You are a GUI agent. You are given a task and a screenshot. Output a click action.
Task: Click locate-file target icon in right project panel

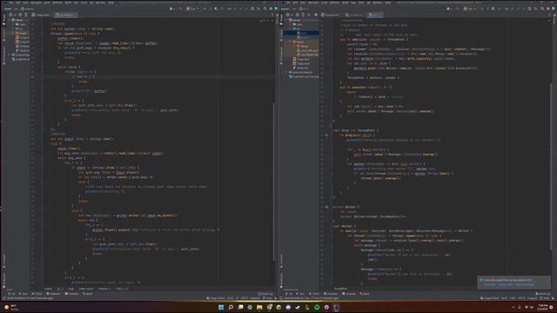pyautogui.click(x=298, y=15)
